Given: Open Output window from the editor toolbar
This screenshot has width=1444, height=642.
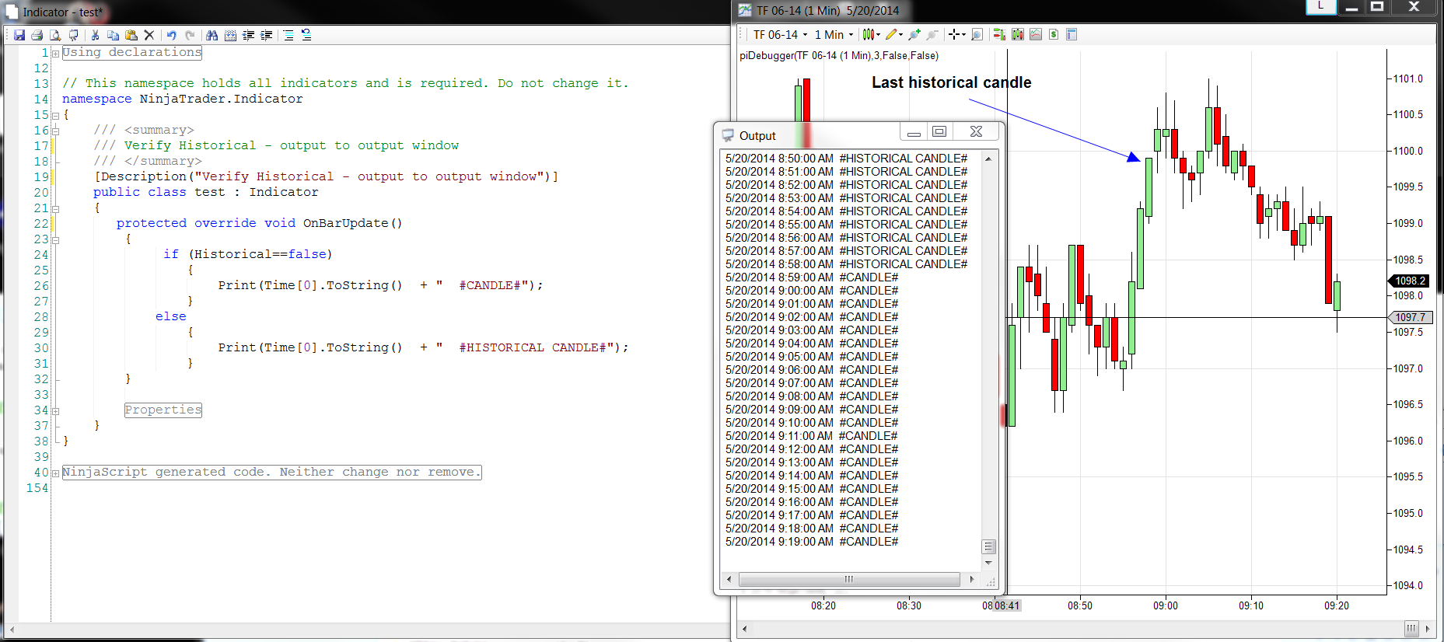Looking at the screenshot, I should click(x=74, y=35).
